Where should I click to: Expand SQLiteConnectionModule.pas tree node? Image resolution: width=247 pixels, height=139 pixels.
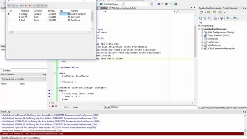click(202, 49)
